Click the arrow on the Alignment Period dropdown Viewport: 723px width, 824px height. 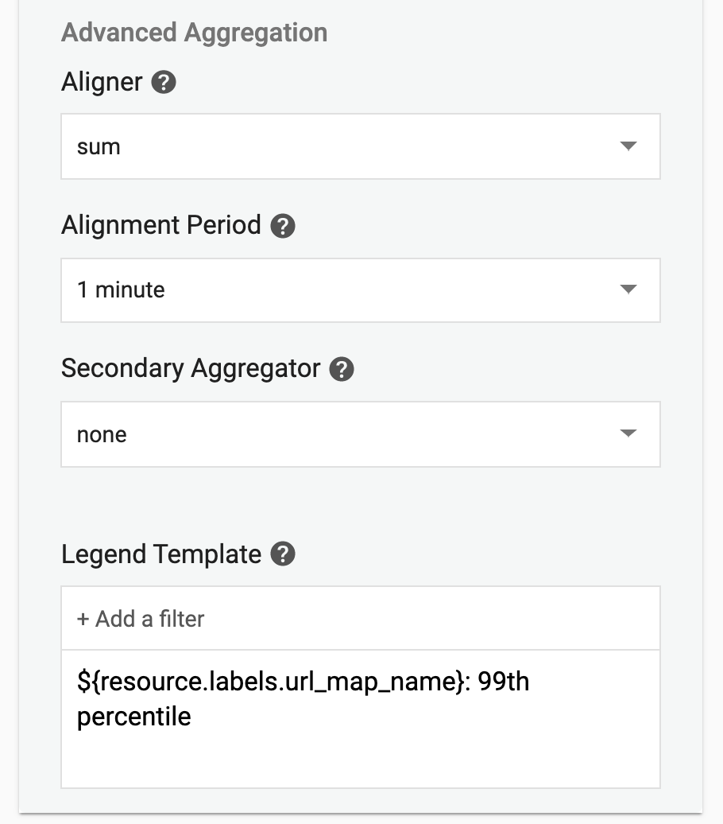click(x=628, y=290)
